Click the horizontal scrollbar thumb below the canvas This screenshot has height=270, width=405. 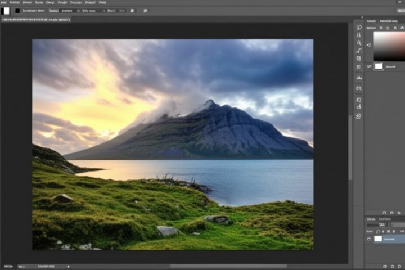pyautogui.click(x=228, y=266)
